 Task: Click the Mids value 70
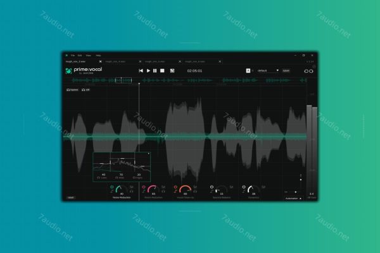pos(121,175)
